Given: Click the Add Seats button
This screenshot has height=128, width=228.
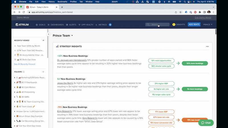Looking at the screenshot, I should tap(194, 24).
